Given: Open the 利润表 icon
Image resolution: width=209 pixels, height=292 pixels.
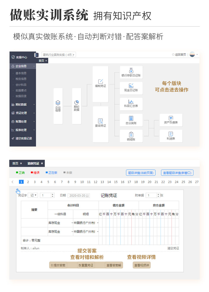Looking at the screenshot, I should [x=171, y=134].
